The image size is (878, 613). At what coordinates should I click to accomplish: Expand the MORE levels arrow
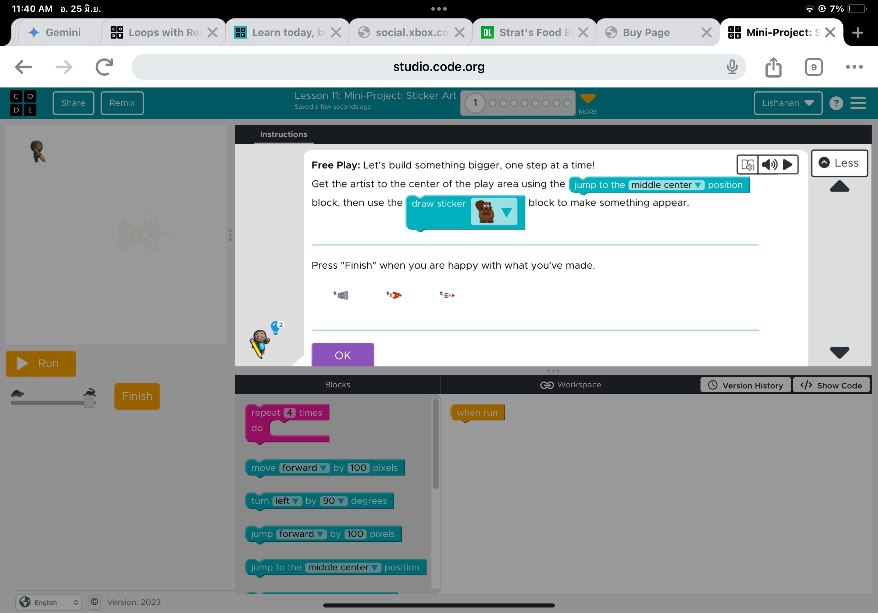click(x=588, y=98)
